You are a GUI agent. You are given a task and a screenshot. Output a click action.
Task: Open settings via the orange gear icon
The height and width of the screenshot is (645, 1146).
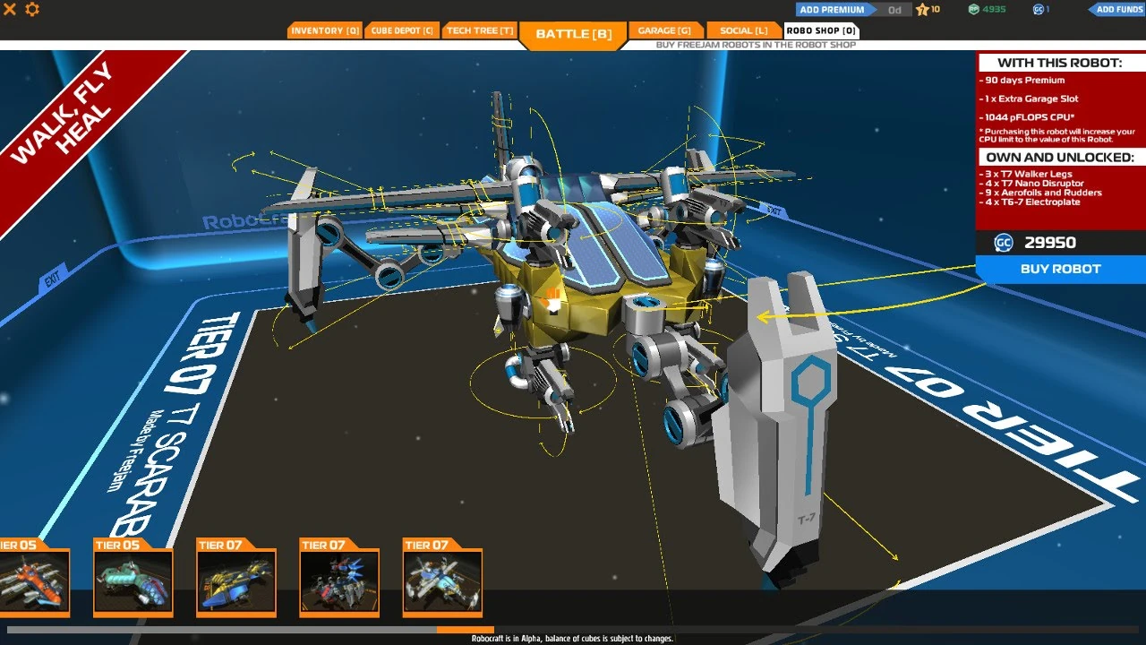pos(32,9)
